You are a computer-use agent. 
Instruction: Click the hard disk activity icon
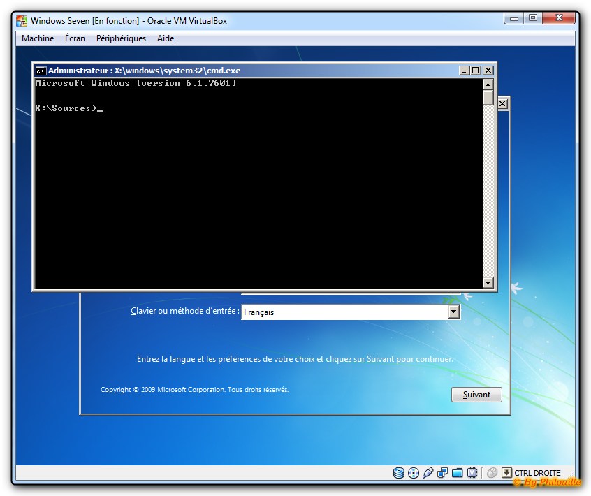tap(399, 473)
